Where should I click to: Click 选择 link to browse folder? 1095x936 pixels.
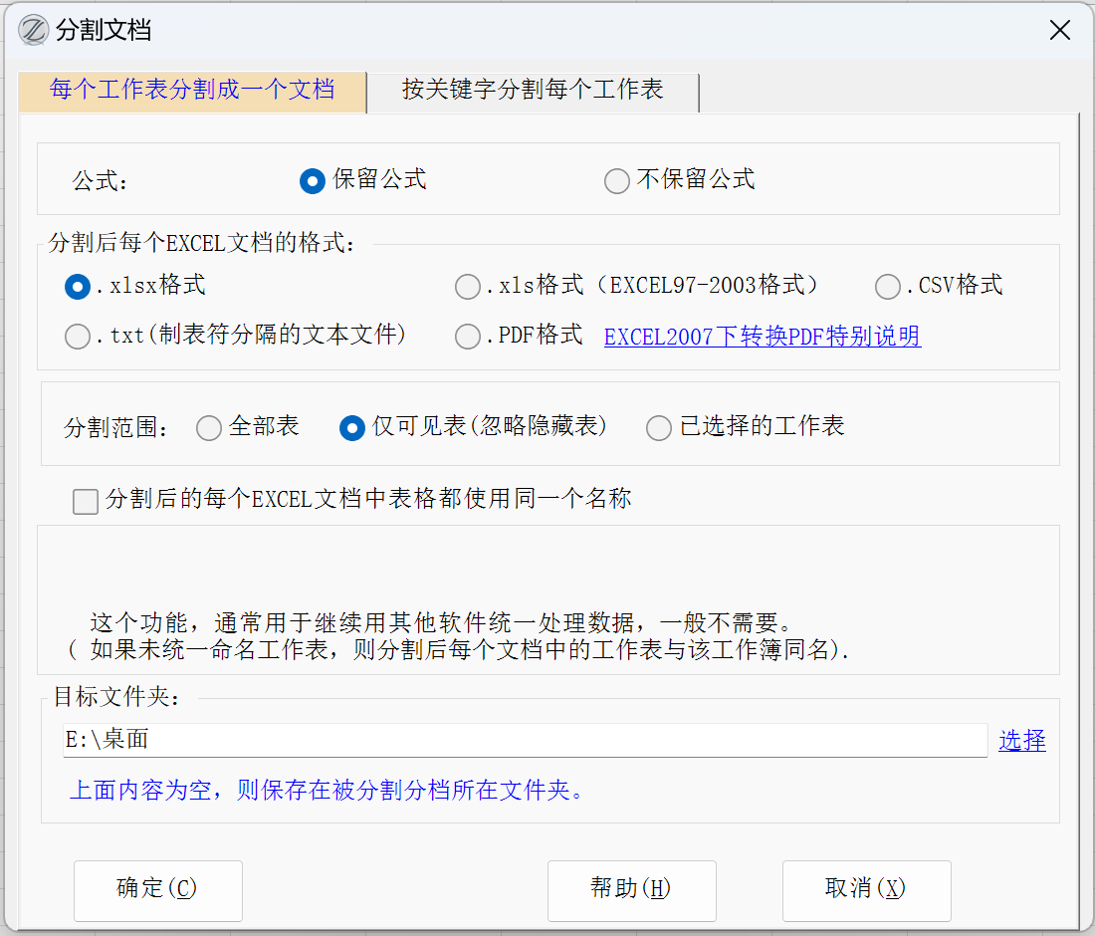tap(1022, 740)
